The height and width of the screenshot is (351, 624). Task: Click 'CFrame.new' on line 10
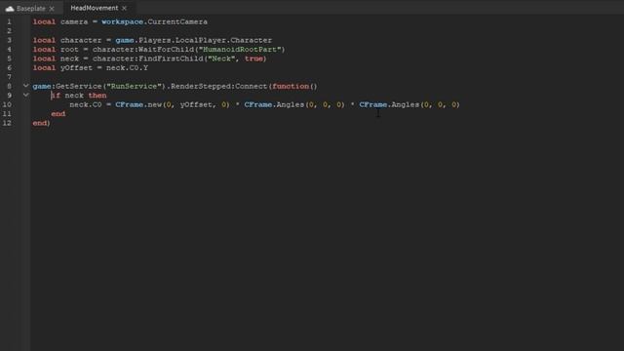(138, 104)
